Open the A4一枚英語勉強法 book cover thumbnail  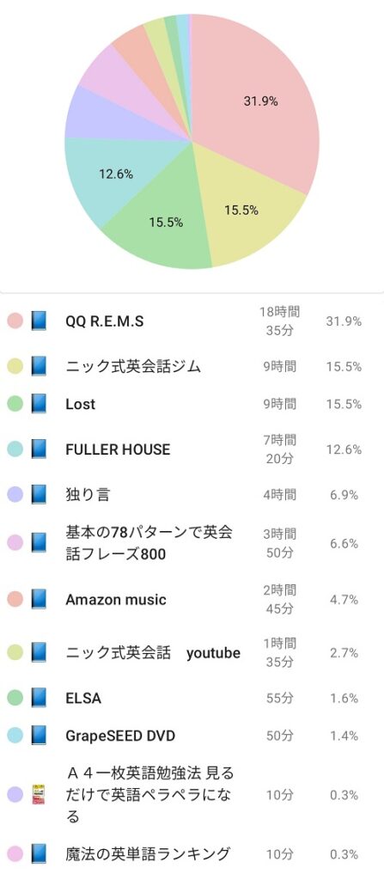pyautogui.click(x=39, y=795)
